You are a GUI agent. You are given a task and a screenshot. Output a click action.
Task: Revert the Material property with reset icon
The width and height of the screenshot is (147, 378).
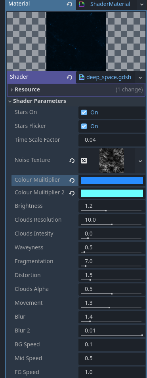pos(69,4)
